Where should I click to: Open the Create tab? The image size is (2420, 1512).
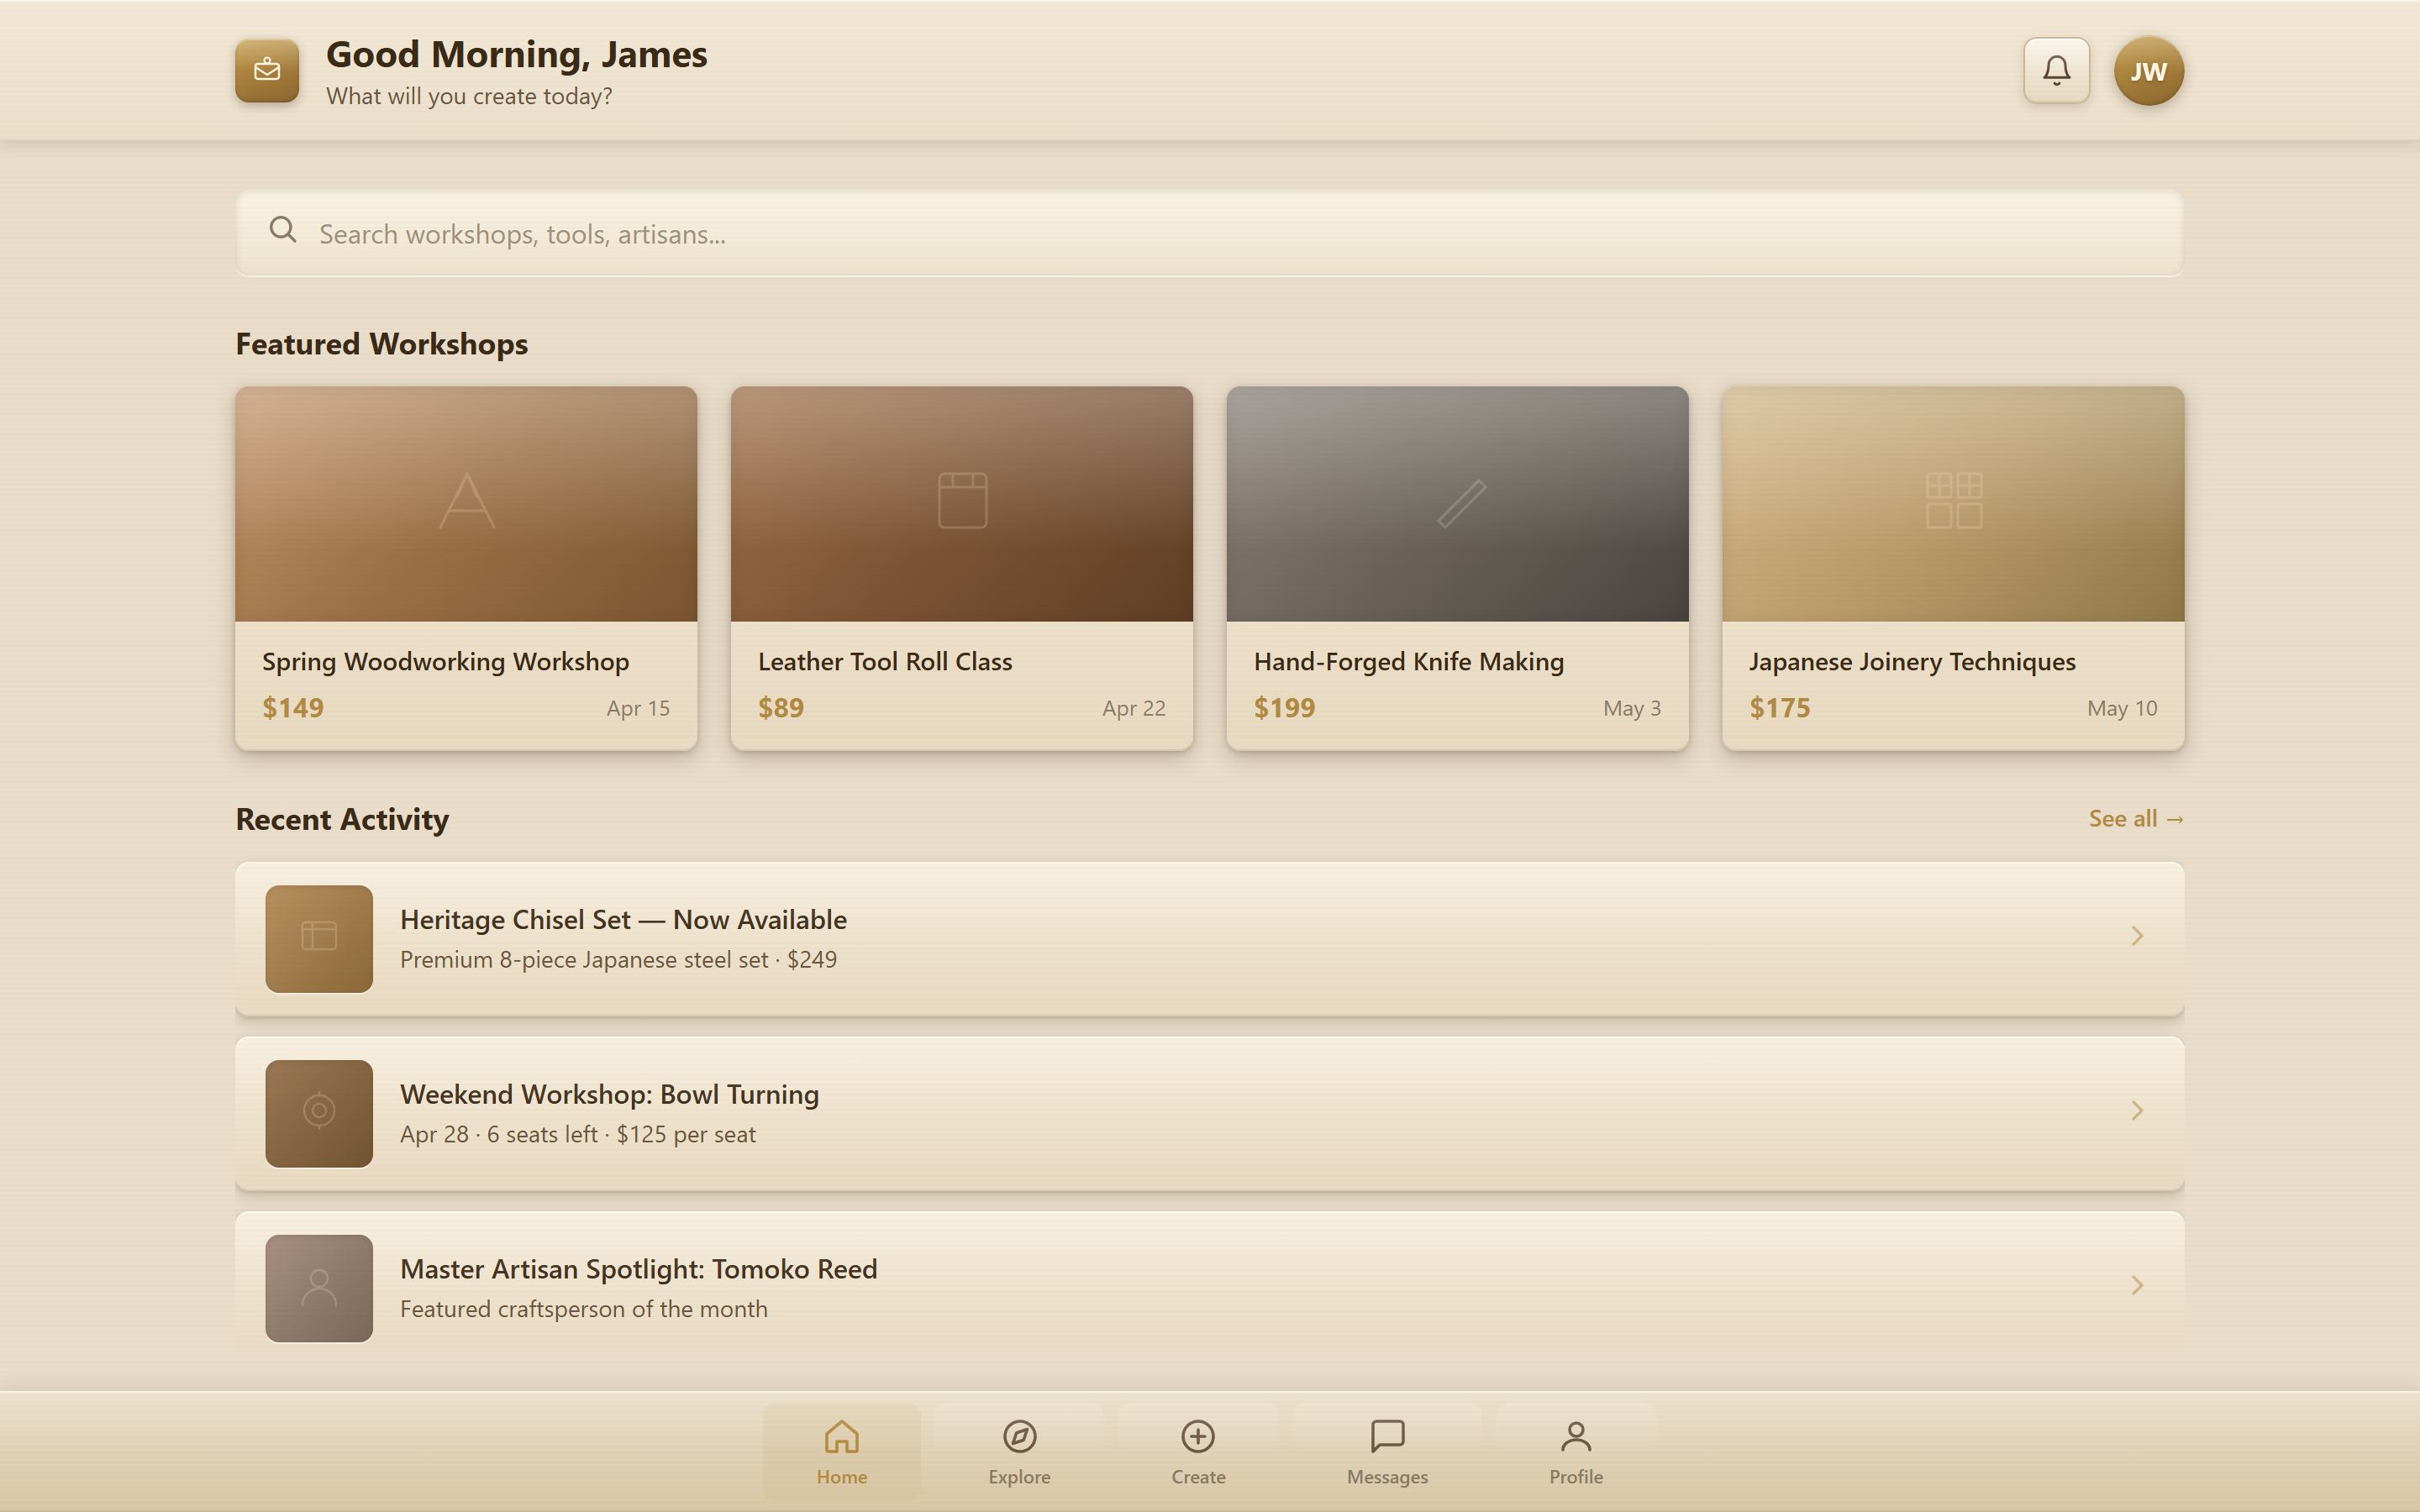pos(1198,1451)
